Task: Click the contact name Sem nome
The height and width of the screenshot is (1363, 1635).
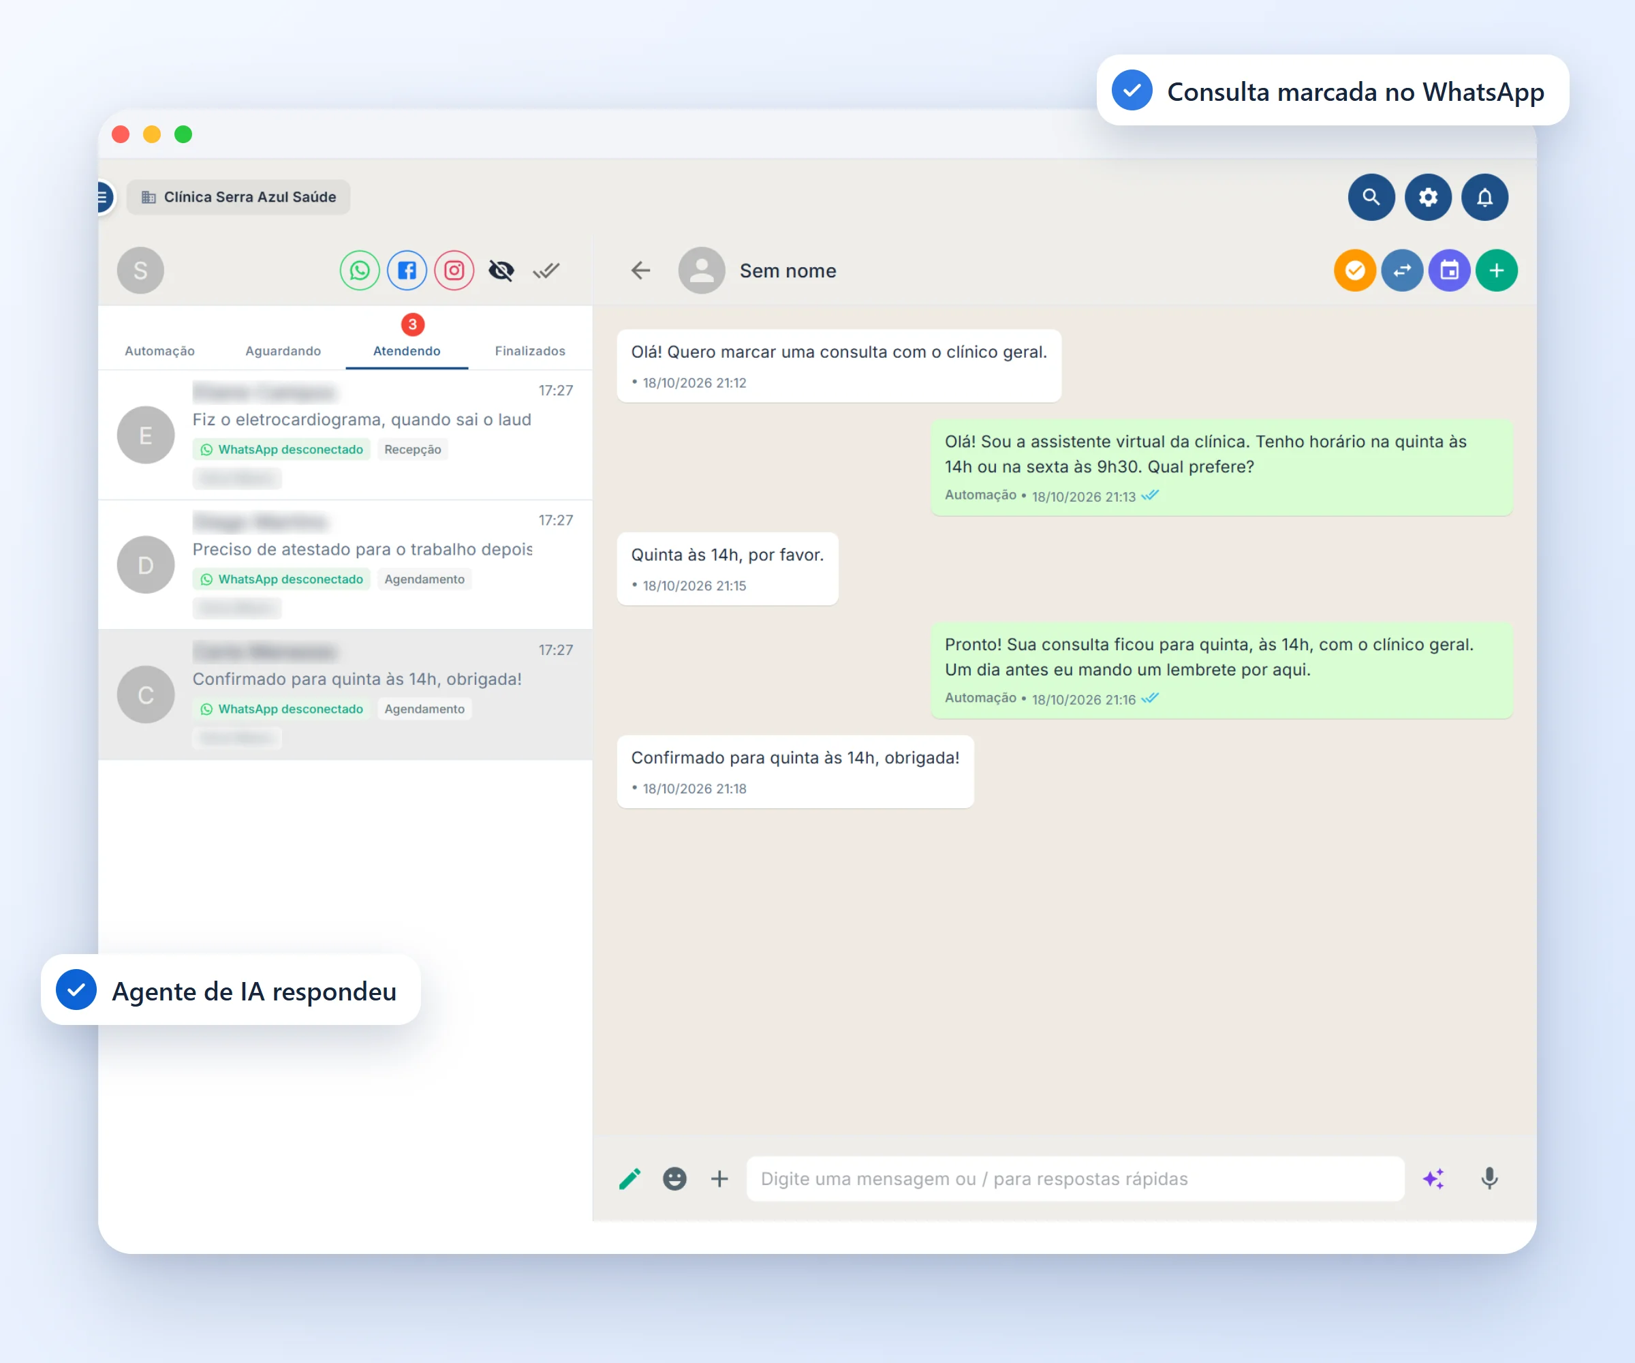Action: pyautogui.click(x=788, y=271)
